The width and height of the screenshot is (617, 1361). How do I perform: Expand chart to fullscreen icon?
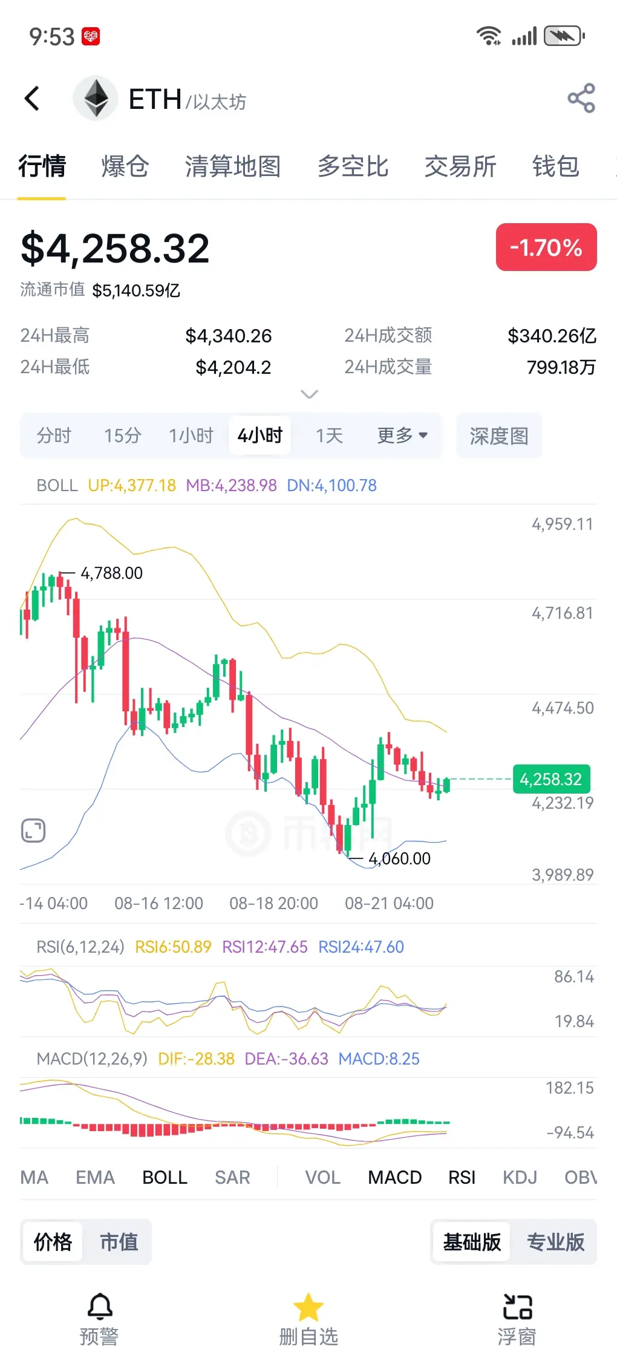click(x=33, y=831)
